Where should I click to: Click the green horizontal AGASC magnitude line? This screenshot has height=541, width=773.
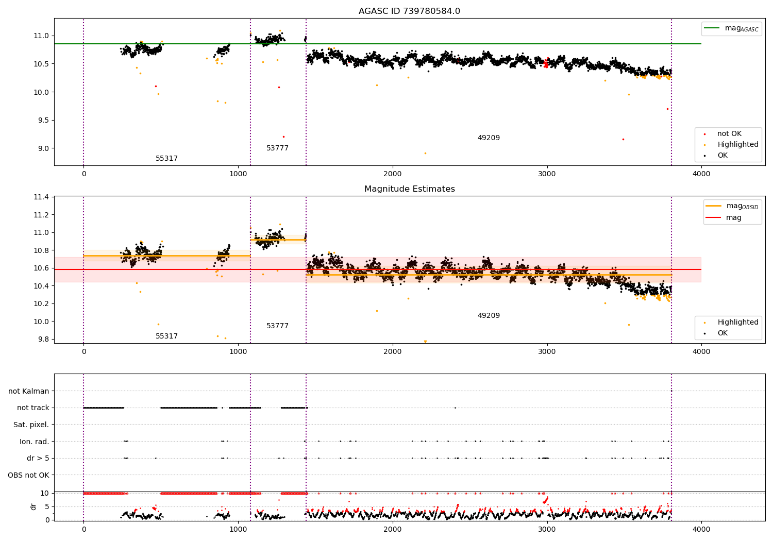377,44
